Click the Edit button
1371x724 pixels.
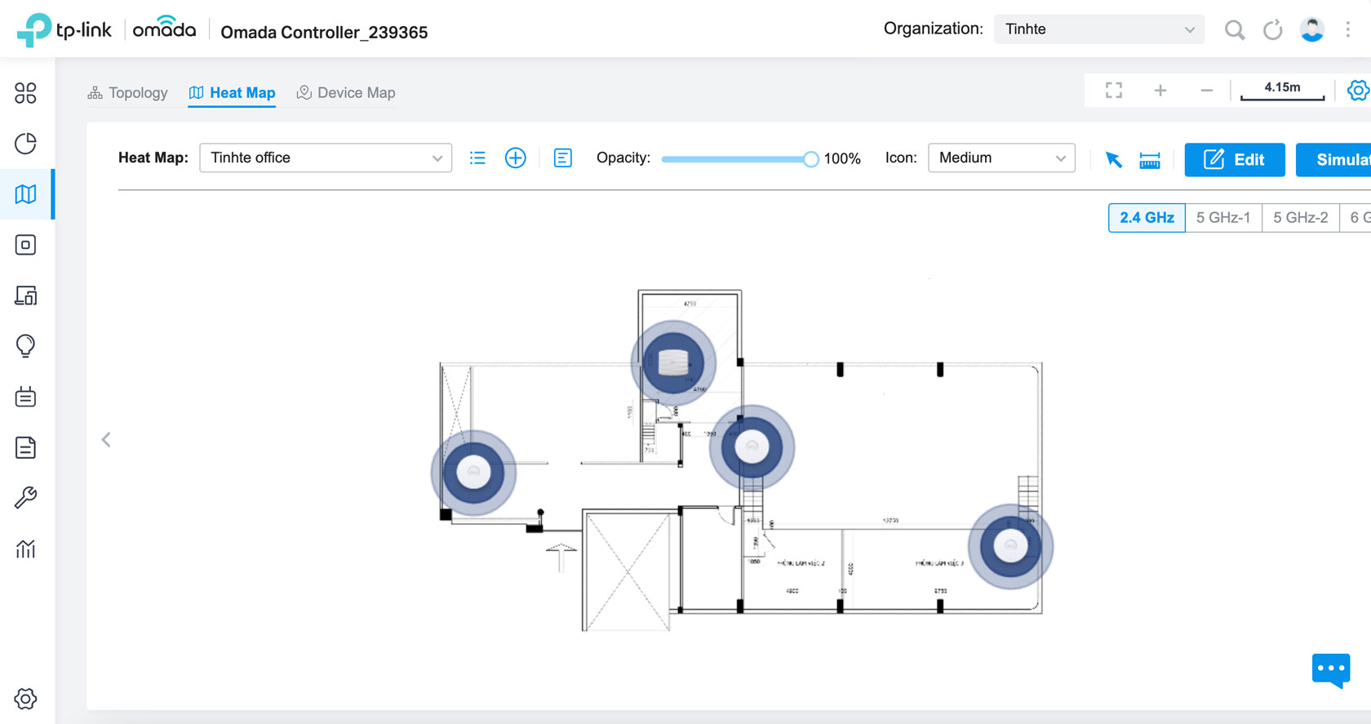pos(1235,160)
